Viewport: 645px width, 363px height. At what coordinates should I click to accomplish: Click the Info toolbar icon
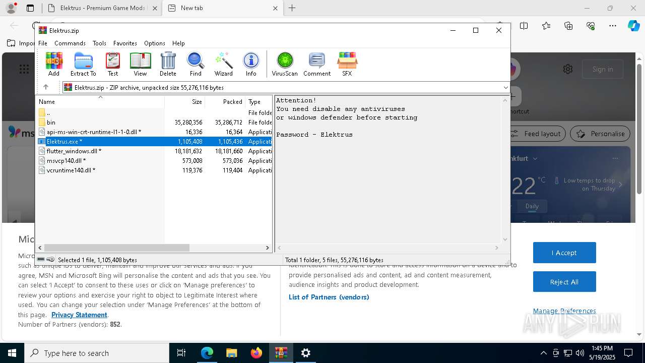pyautogui.click(x=251, y=64)
